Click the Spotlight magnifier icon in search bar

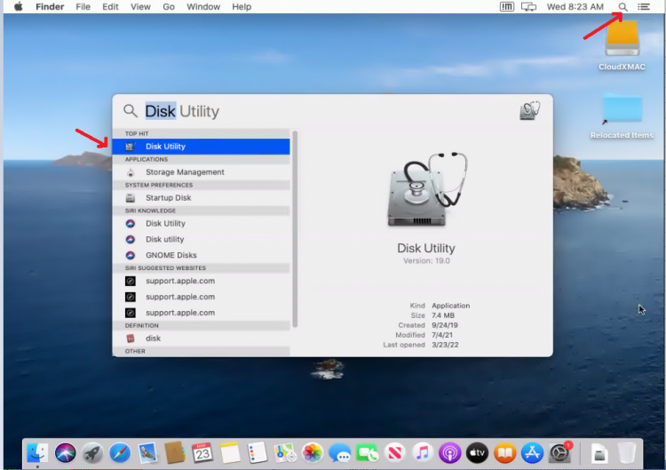pyautogui.click(x=131, y=111)
